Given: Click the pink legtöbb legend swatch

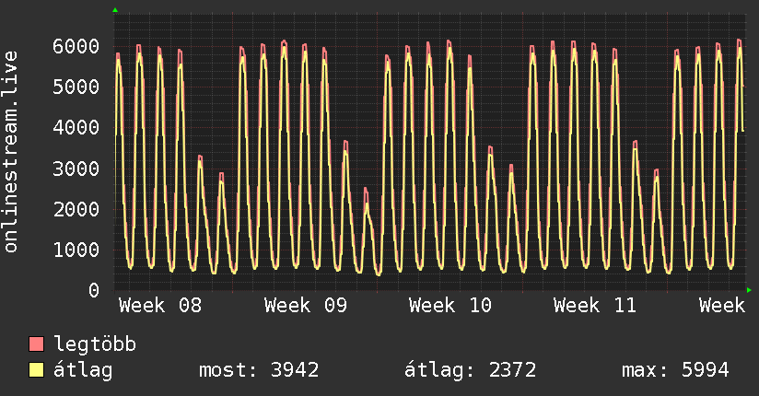Looking at the screenshot, I should coord(36,344).
